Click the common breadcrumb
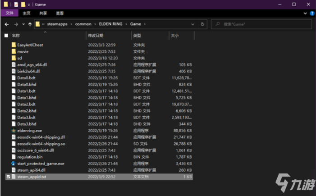316x196 pixels. (83, 24)
